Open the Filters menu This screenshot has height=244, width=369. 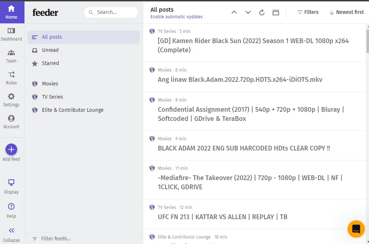308,12
